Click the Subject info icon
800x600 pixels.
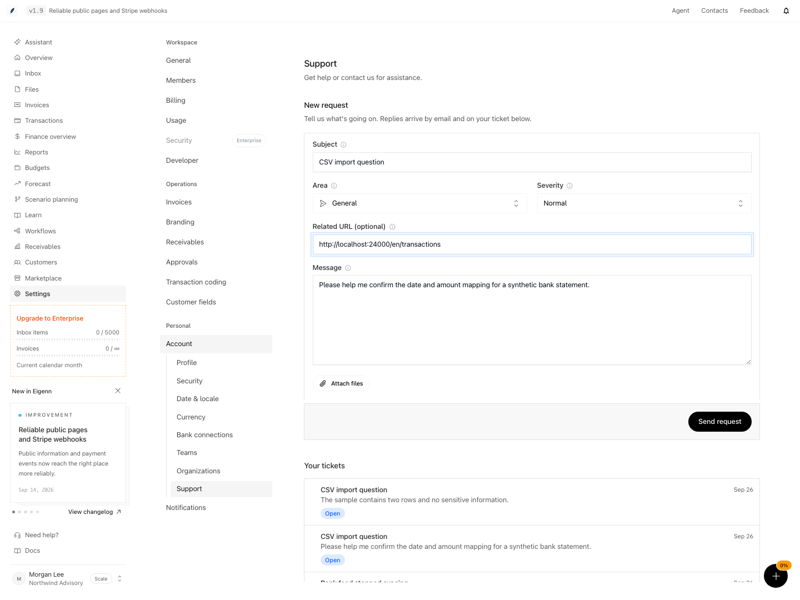pos(343,144)
